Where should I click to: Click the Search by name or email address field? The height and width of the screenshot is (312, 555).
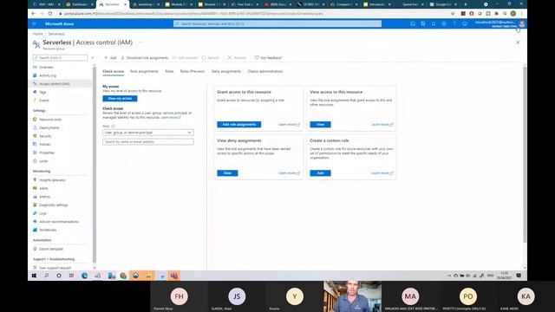148,142
